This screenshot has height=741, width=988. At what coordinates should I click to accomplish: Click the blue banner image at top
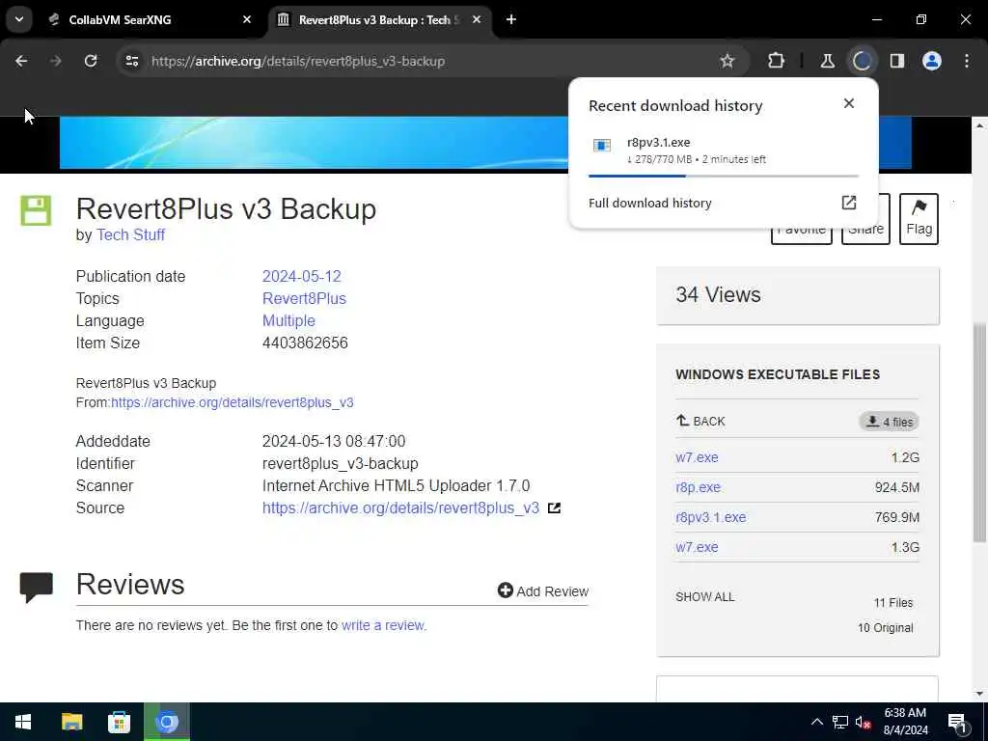314,143
